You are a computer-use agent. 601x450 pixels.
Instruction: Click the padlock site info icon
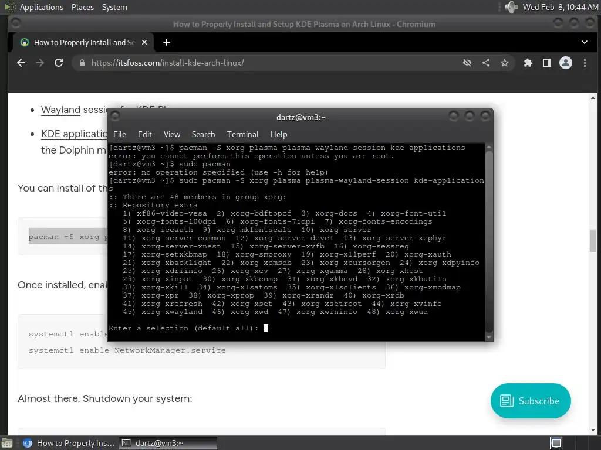click(x=82, y=63)
